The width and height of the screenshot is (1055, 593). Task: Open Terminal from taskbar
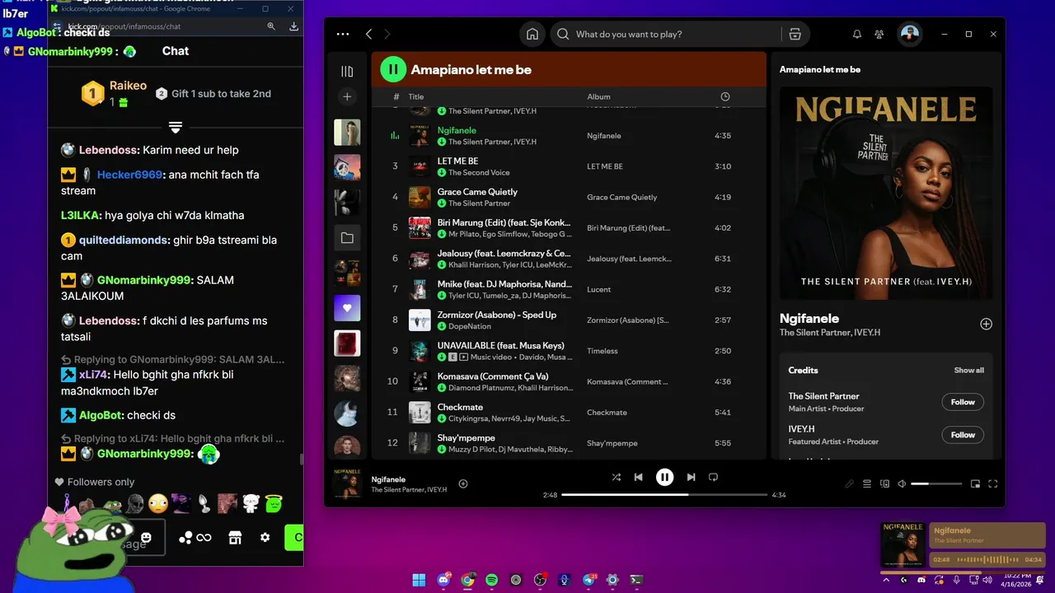coord(636,580)
